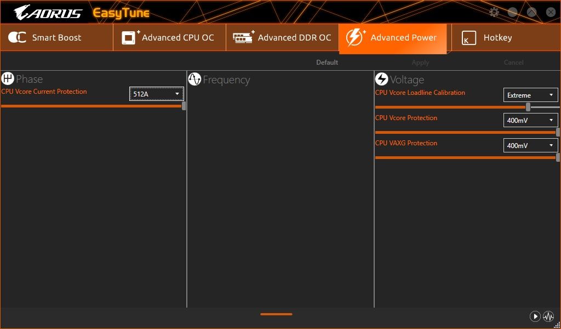This screenshot has height=329, width=561.
Task: Switch to the Smart Boost tab
Action: point(56,38)
